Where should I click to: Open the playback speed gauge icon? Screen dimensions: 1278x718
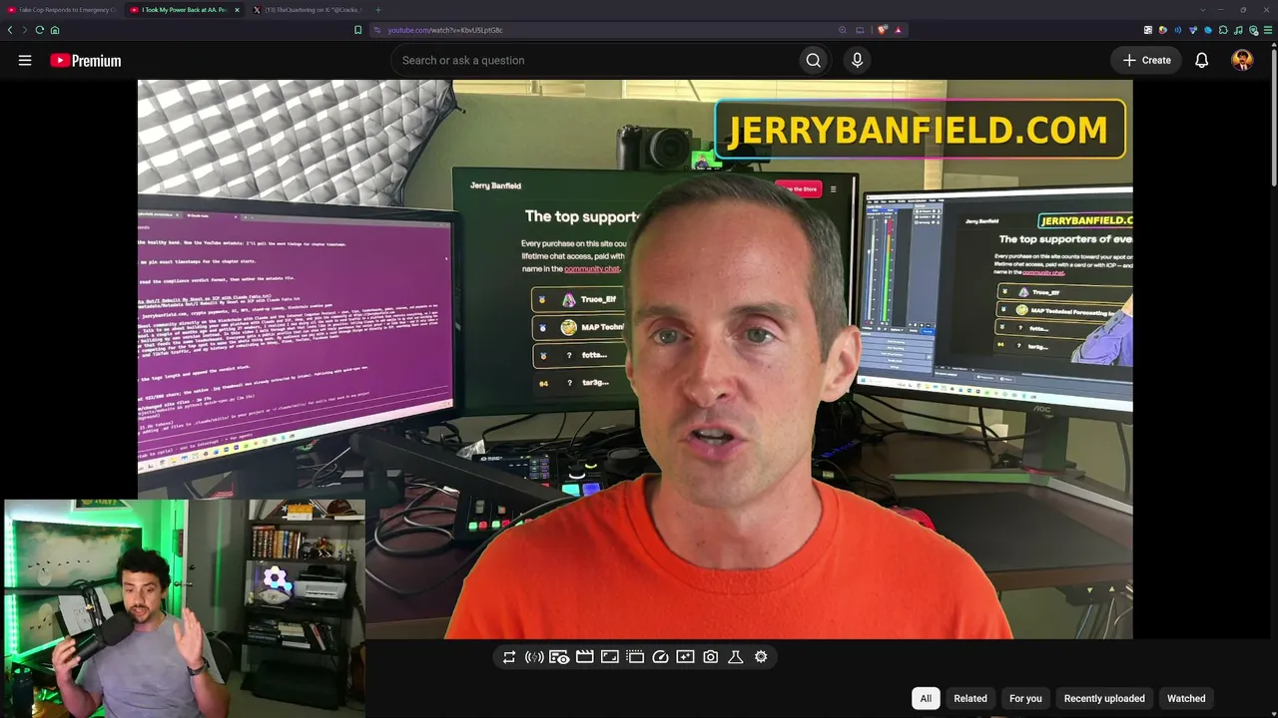pyautogui.click(x=660, y=657)
